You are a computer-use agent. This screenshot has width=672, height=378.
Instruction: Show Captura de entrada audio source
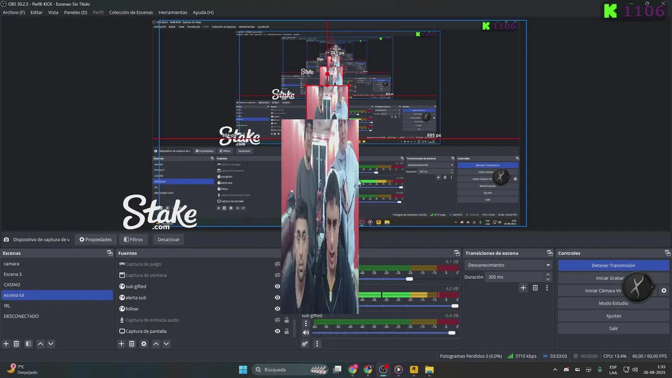[x=278, y=320]
